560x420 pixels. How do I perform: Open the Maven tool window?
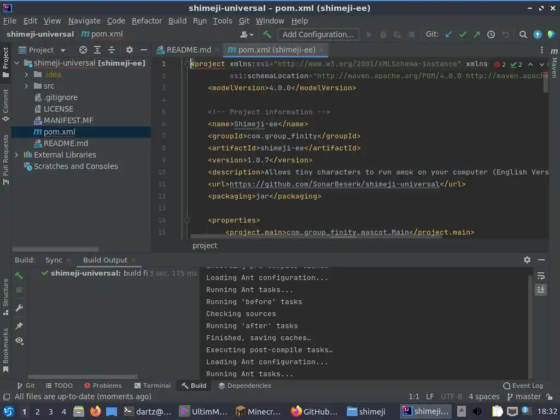click(x=554, y=63)
